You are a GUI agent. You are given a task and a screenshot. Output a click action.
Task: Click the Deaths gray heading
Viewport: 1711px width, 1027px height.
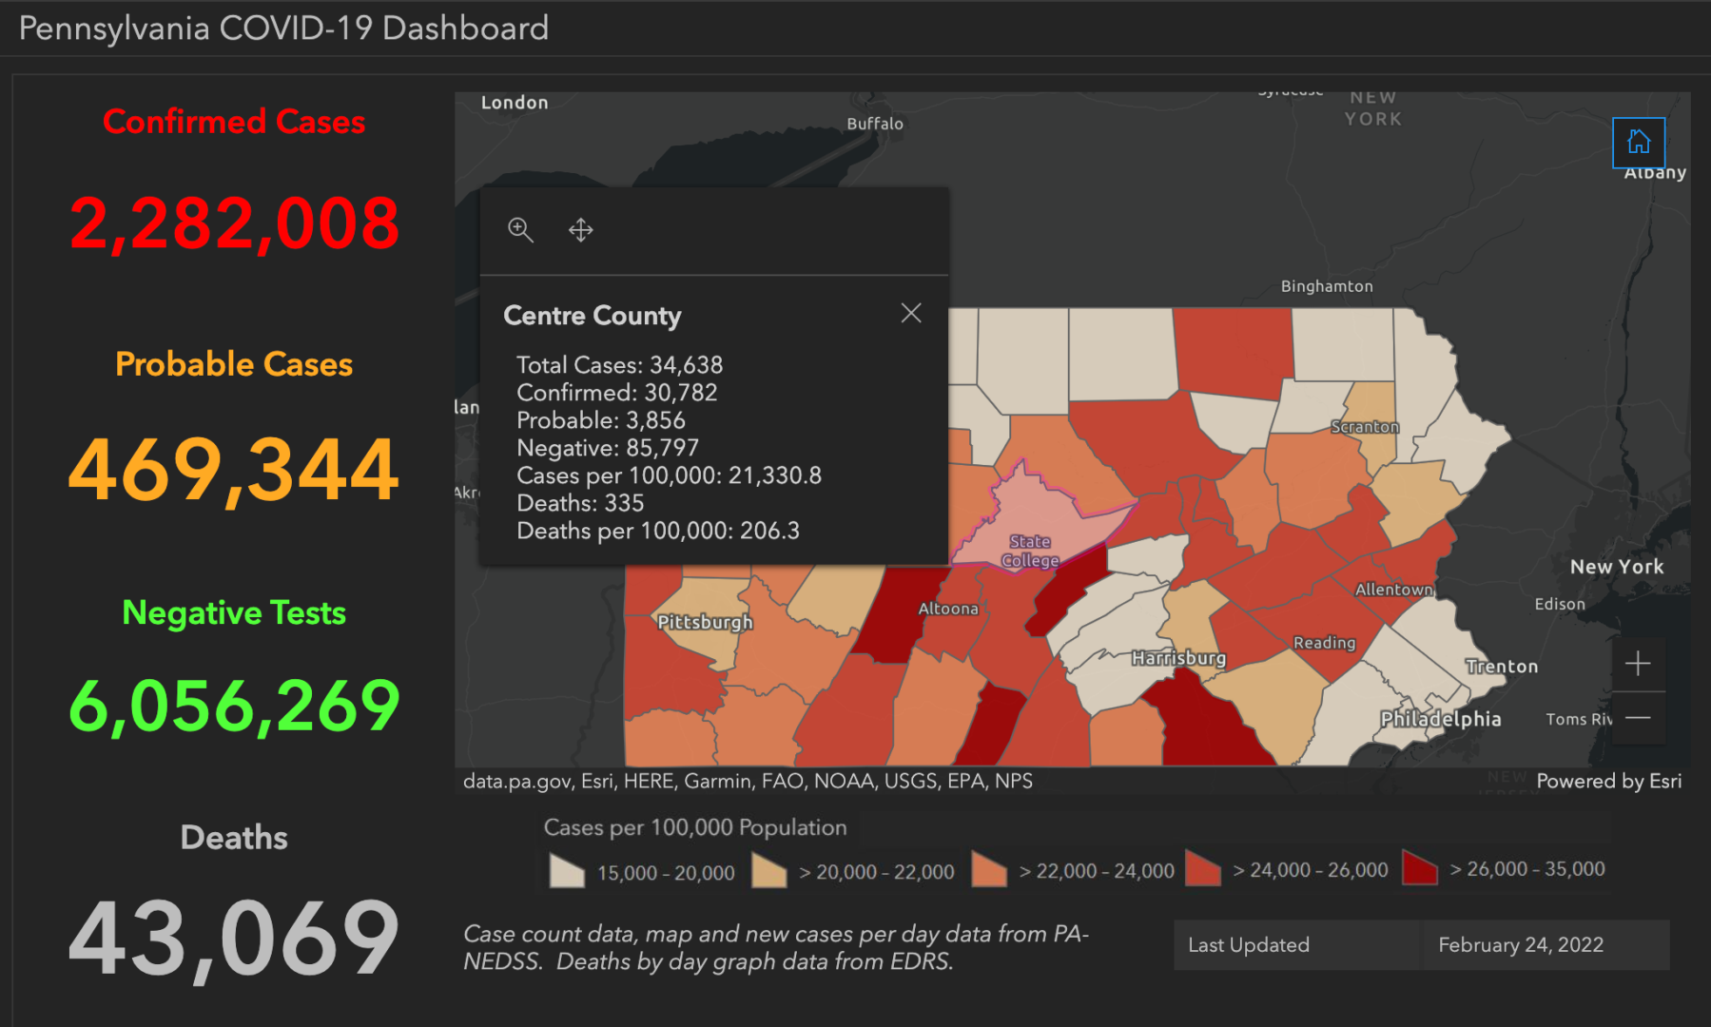[x=234, y=838]
